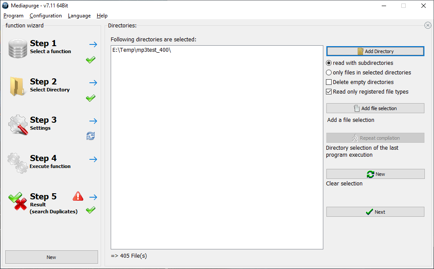Viewport: 434px width, 269px height.
Task: Click the Step 4 grey gears icon
Action: point(17,163)
